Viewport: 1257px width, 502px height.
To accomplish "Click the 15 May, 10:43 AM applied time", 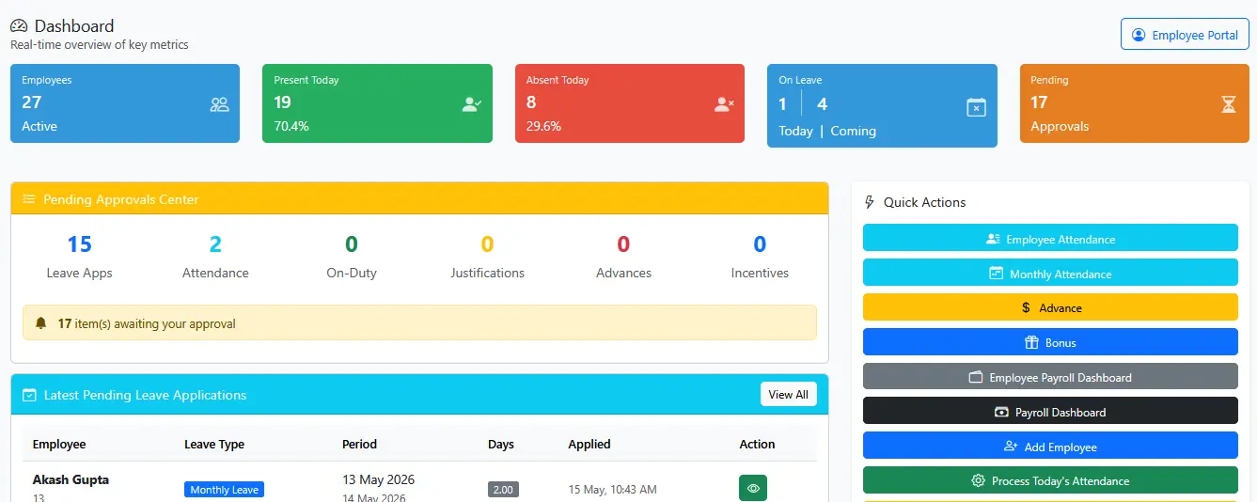I will 612,490.
